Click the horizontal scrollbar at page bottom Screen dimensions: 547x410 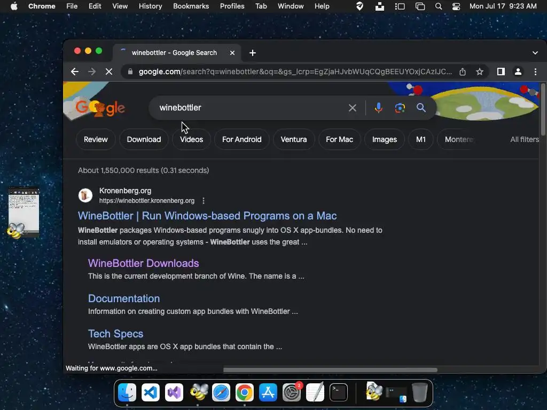point(330,370)
